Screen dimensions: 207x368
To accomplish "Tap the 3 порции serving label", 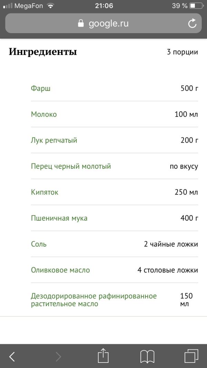I will (183, 52).
